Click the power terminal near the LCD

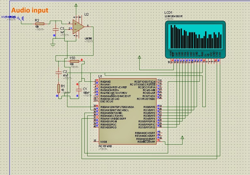[x=140, y=57]
